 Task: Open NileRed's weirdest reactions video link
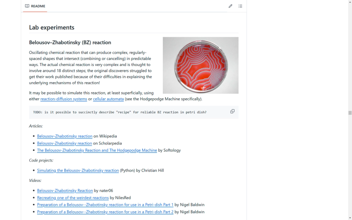(73, 198)
